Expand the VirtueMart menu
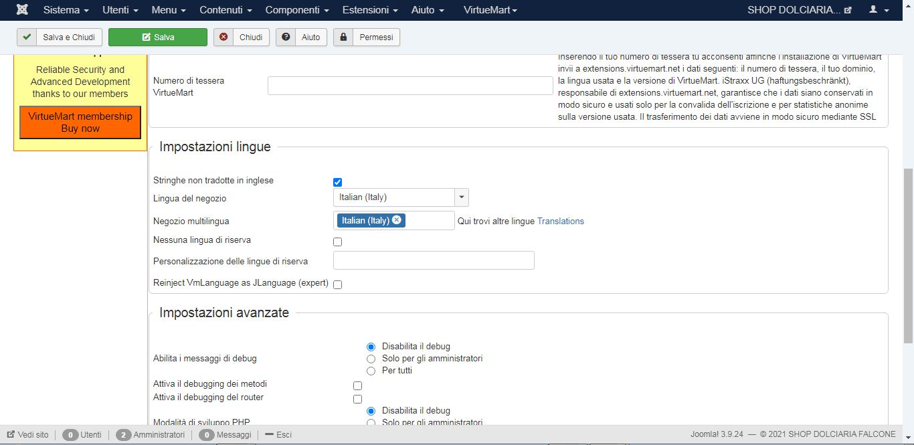This screenshot has height=445, width=914. [490, 10]
